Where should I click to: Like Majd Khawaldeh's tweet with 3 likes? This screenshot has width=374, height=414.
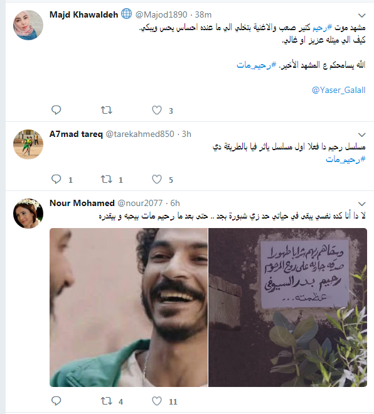tap(157, 110)
